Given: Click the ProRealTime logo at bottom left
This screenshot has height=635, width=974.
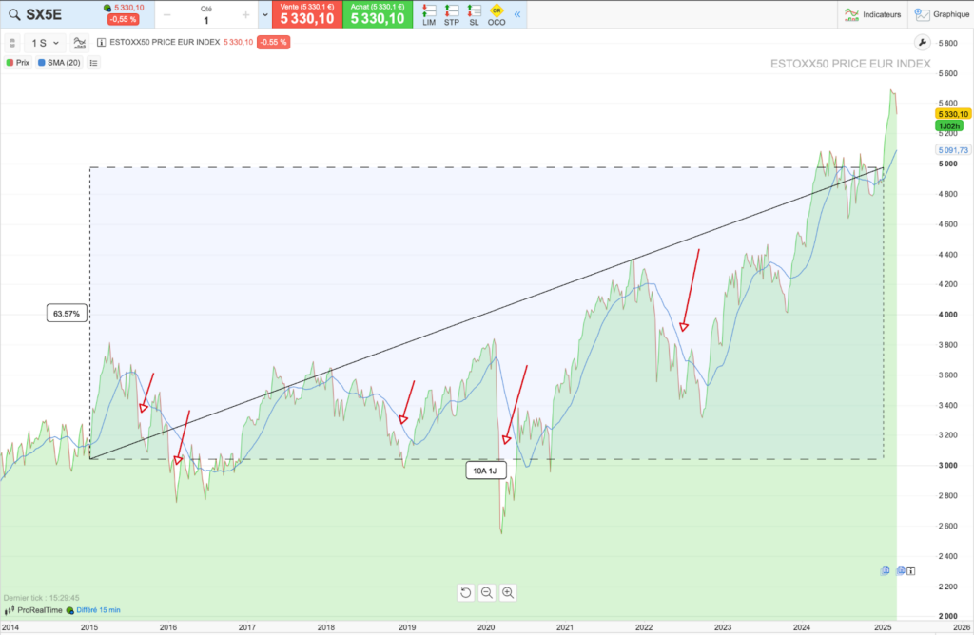Looking at the screenshot, I should (33, 610).
